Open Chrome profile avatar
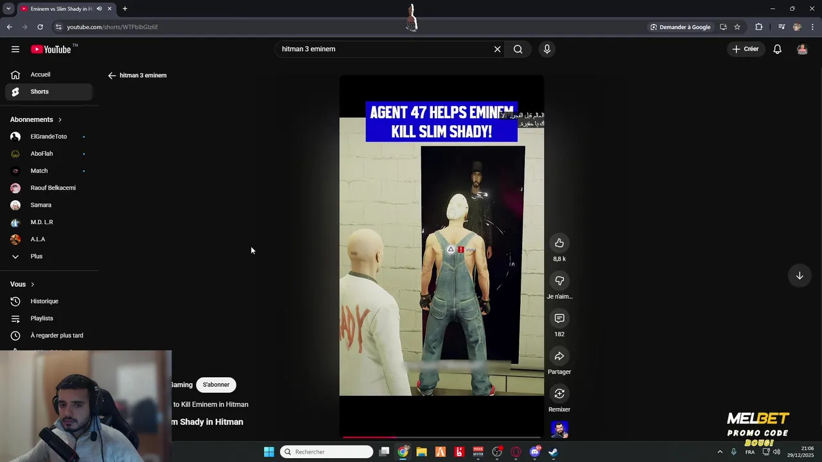The width and height of the screenshot is (822, 462). pos(797,27)
